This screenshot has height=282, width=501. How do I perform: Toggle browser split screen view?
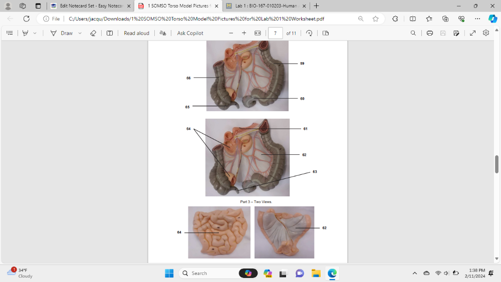click(x=412, y=19)
